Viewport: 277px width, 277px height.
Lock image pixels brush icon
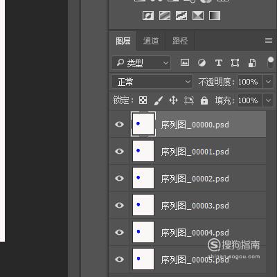[x=159, y=100]
